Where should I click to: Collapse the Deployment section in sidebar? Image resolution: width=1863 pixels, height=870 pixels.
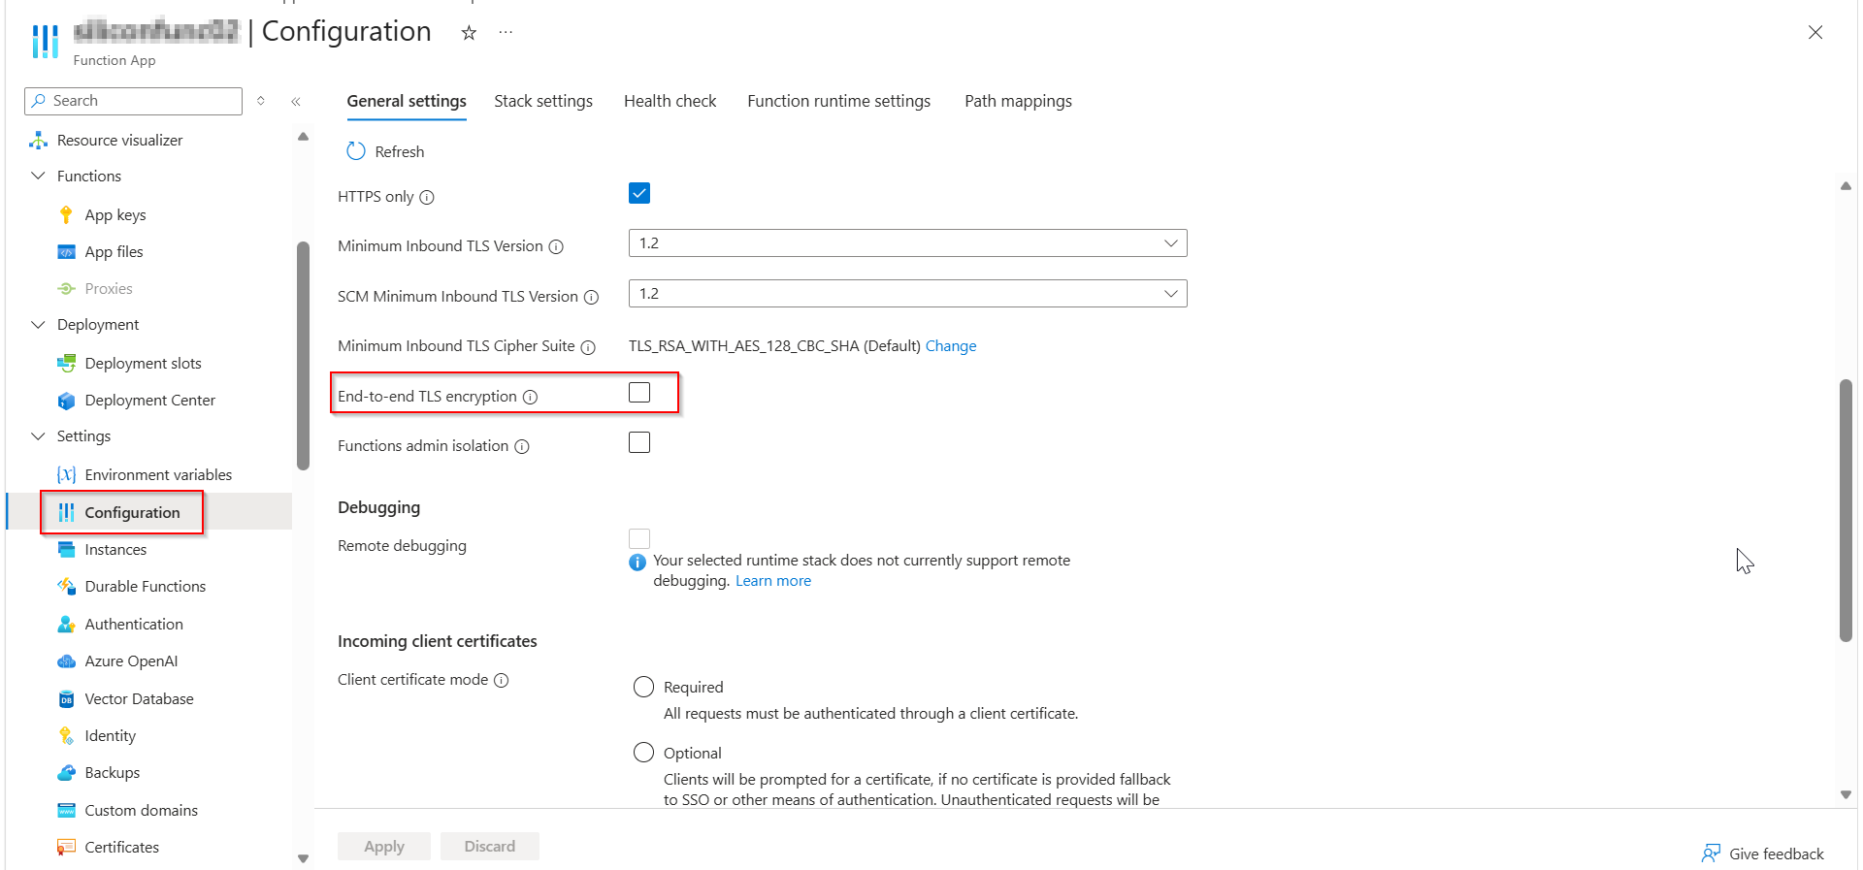(x=39, y=325)
